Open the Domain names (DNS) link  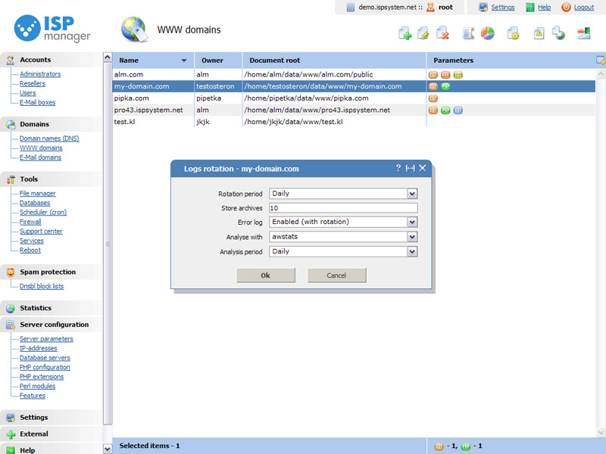click(49, 138)
